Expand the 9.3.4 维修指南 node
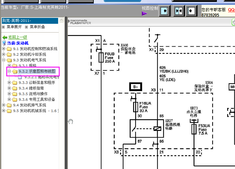 (x=9, y=88)
